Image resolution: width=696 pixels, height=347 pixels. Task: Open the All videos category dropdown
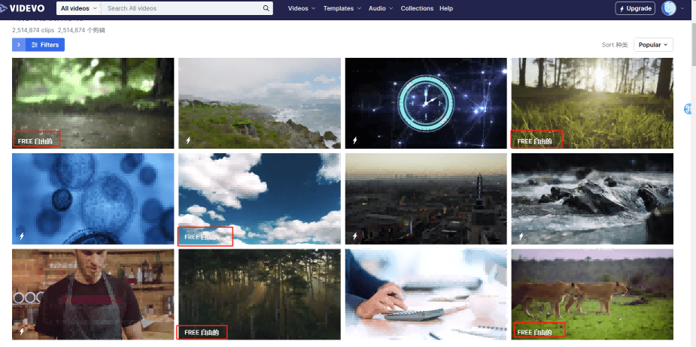pos(78,8)
